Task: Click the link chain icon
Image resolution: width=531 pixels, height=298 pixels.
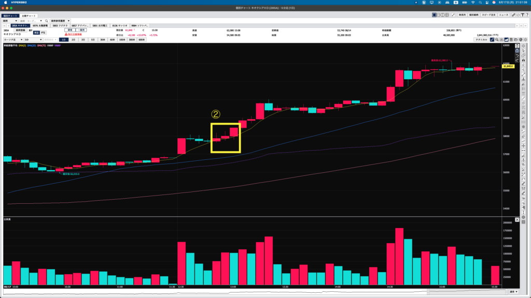Action: [513, 15]
